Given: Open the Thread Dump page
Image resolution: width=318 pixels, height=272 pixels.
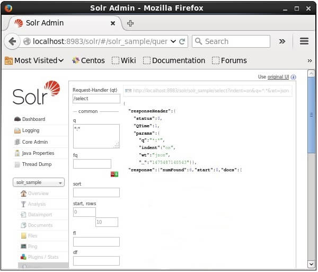Looking at the screenshot, I should (37, 164).
